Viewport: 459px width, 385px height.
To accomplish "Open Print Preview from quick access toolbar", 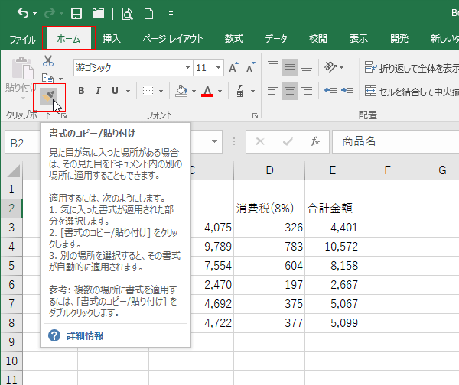I will pos(127,14).
